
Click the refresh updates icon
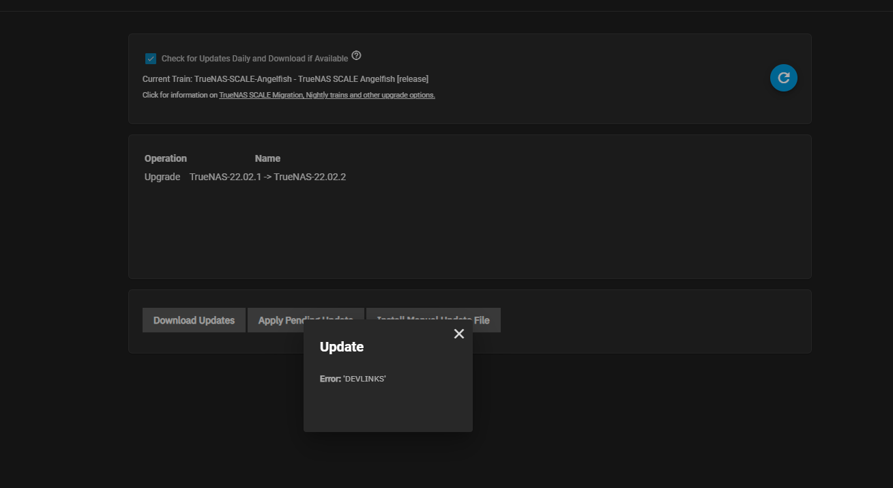784,78
